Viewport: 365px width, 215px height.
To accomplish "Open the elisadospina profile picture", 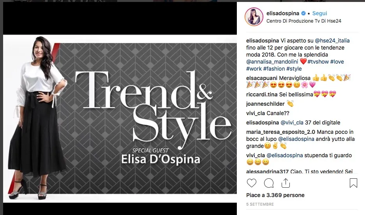I will coord(254,16).
